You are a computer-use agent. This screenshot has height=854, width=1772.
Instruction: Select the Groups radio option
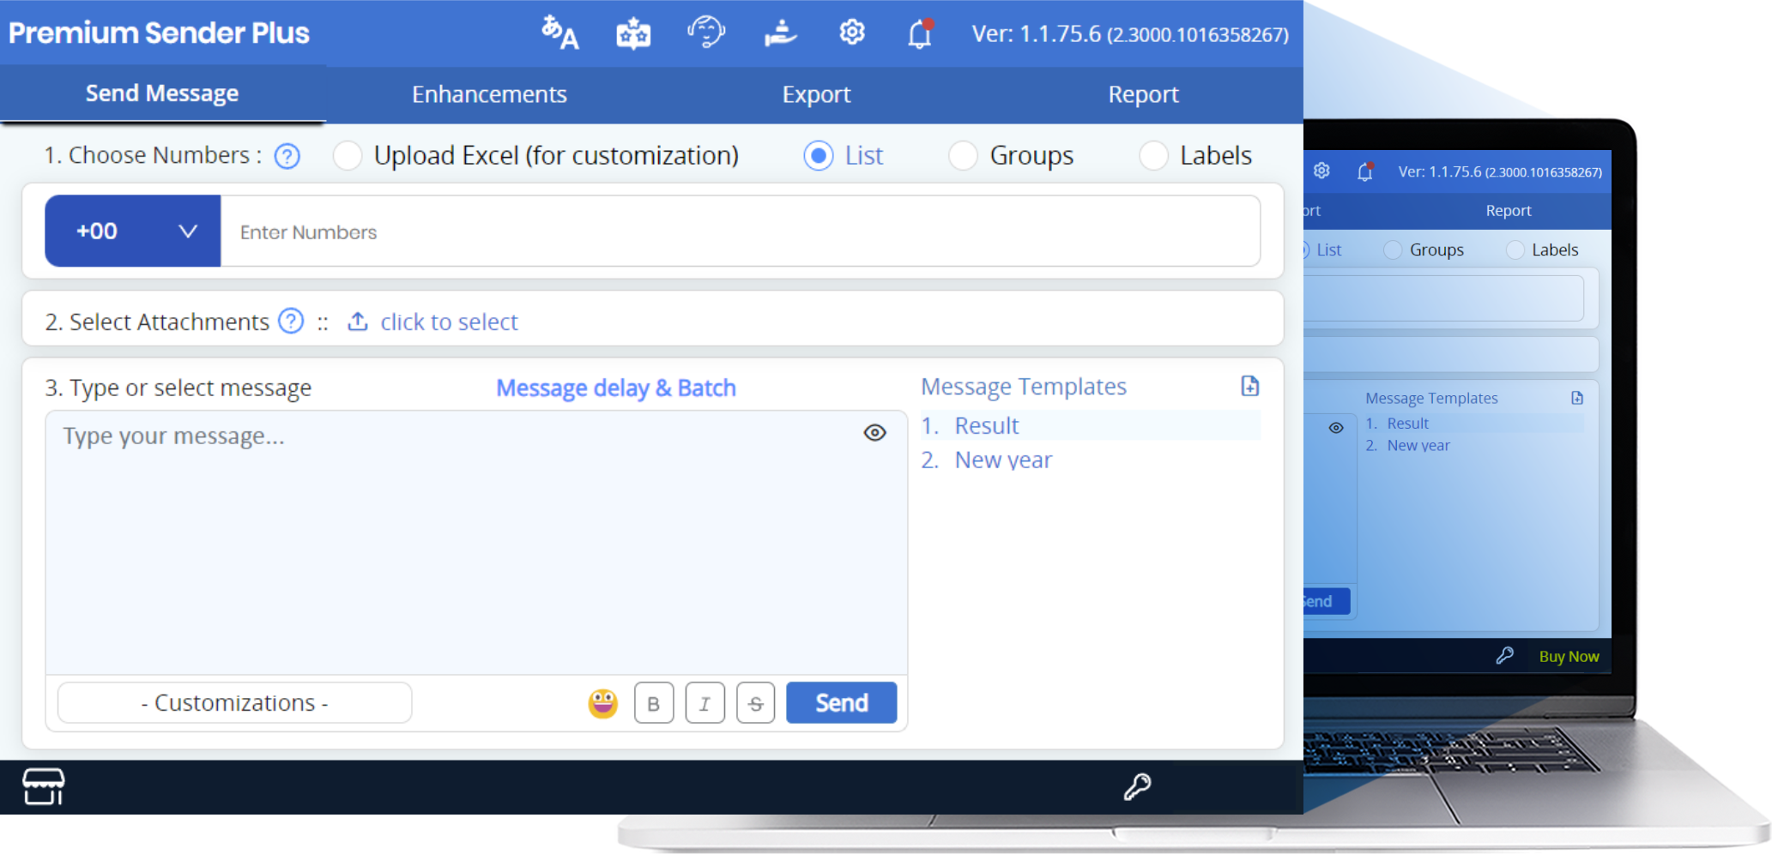click(x=963, y=156)
